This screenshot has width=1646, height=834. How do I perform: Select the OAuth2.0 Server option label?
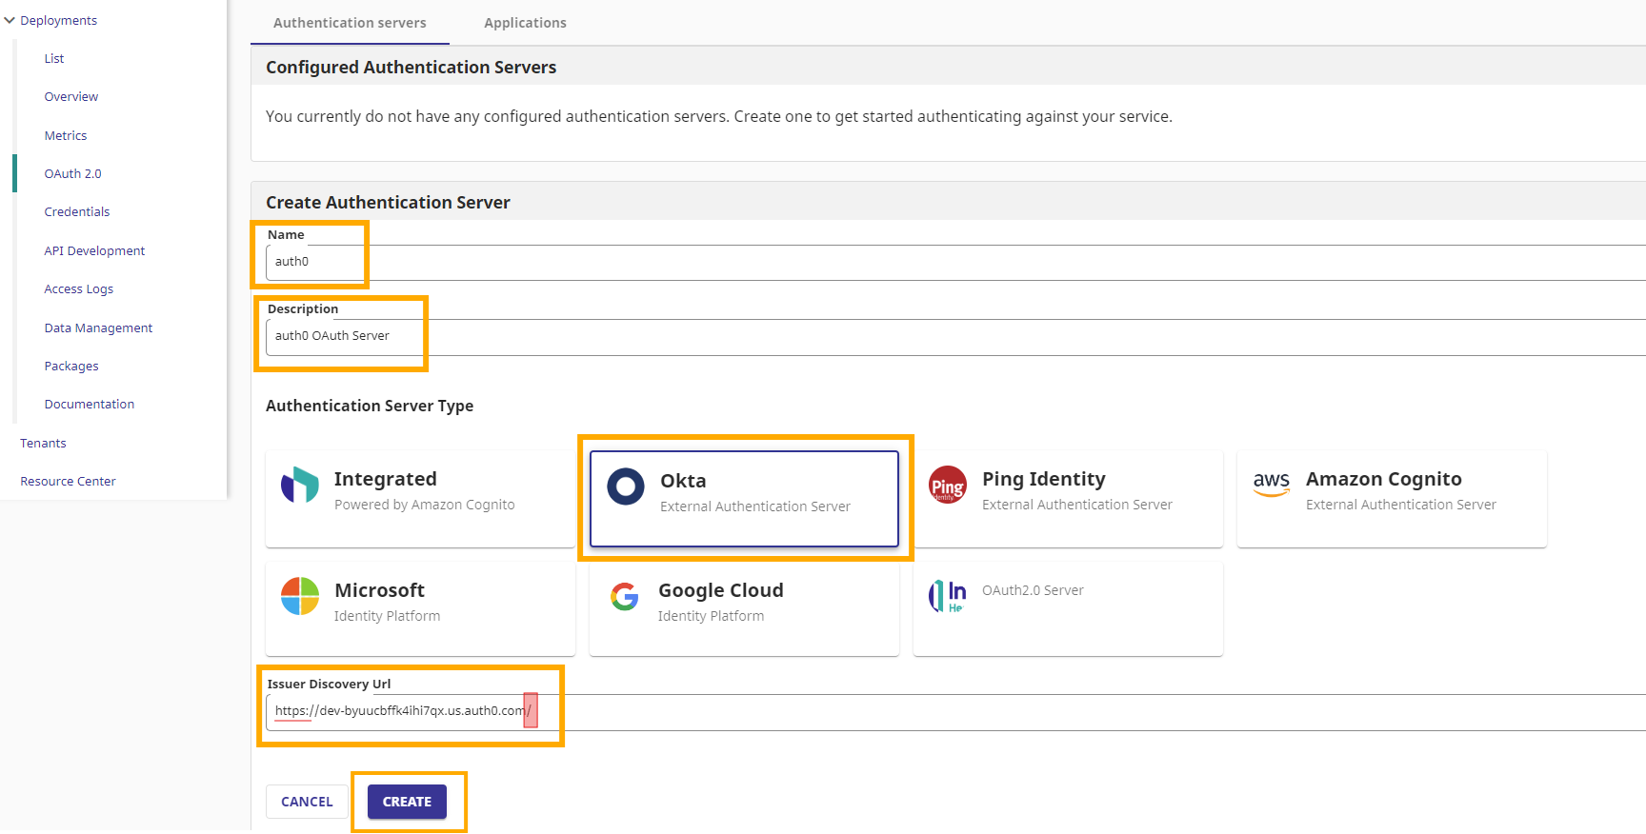click(1033, 590)
